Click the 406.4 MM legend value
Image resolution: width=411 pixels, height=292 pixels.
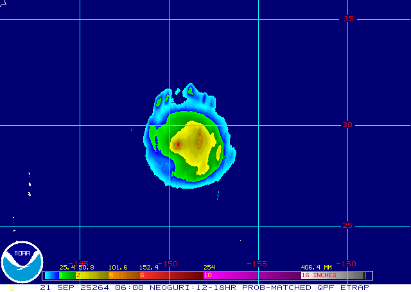pos(316,267)
